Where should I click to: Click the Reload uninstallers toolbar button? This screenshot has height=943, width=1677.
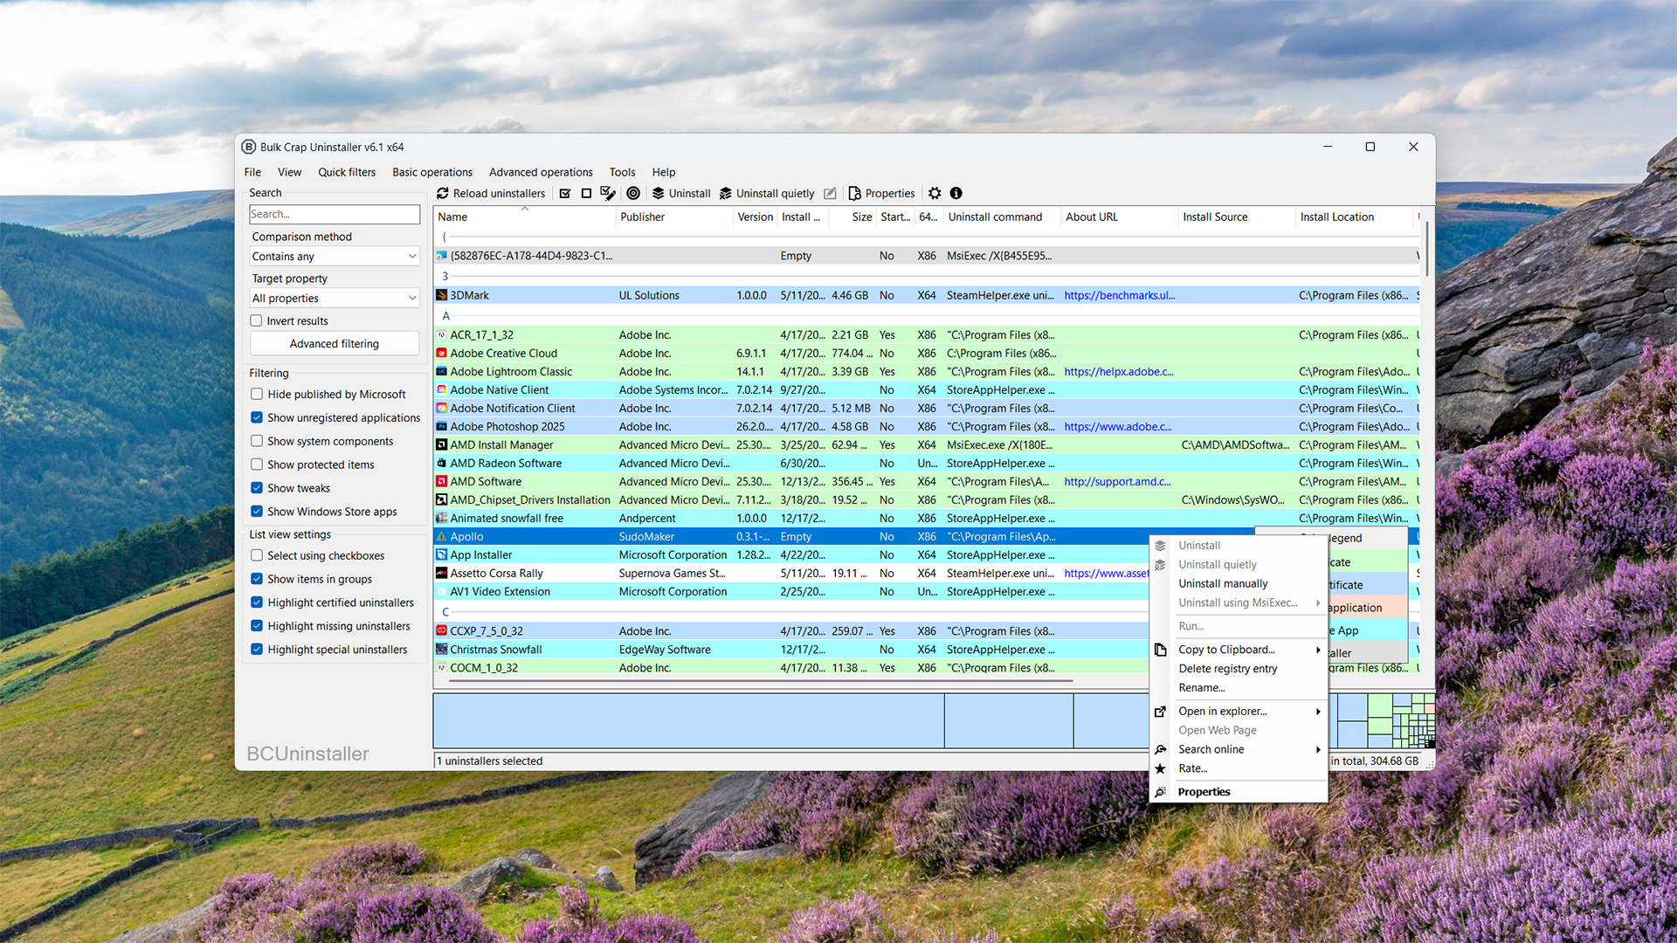tap(491, 193)
